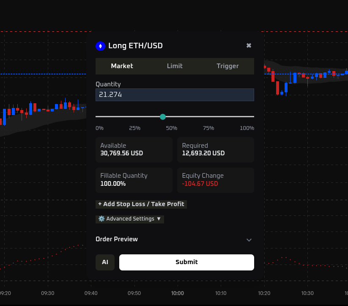Click the X icon on the order dialog
Viewport: 348px width, 306px height.
point(249,45)
